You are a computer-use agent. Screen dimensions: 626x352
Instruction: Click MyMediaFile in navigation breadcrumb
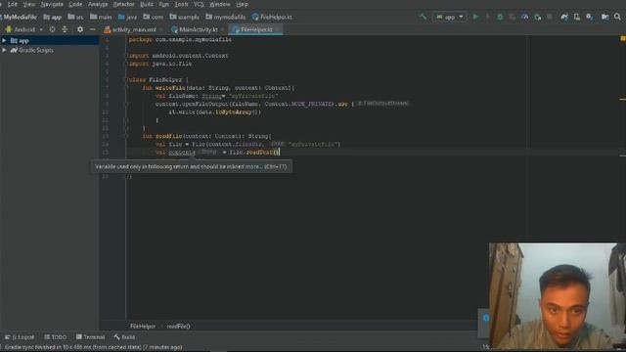coord(20,17)
